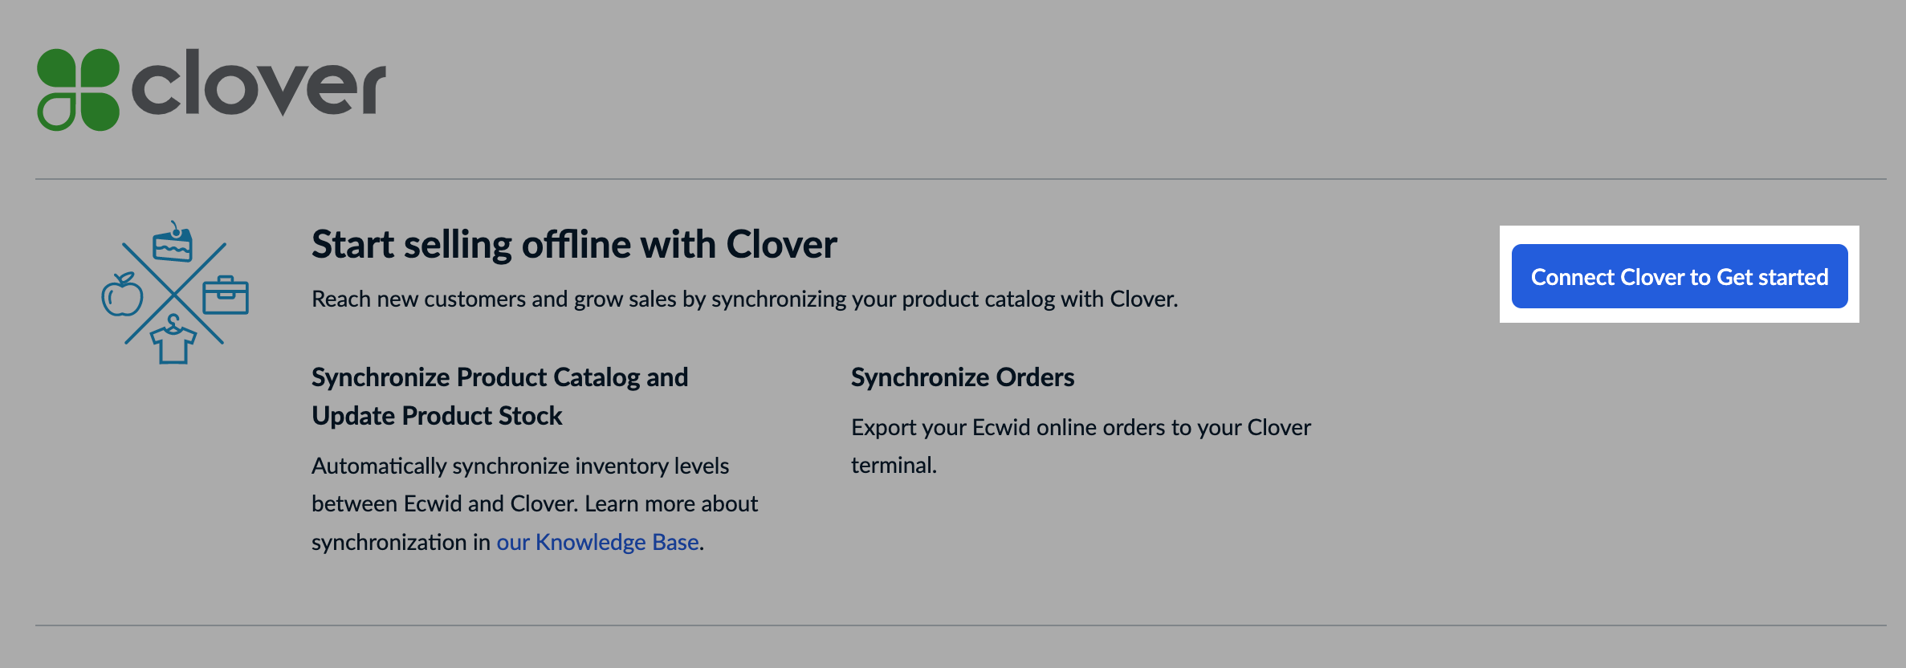Select the Start selling offline with Clover heading
The width and height of the screenshot is (1906, 668).
(574, 244)
